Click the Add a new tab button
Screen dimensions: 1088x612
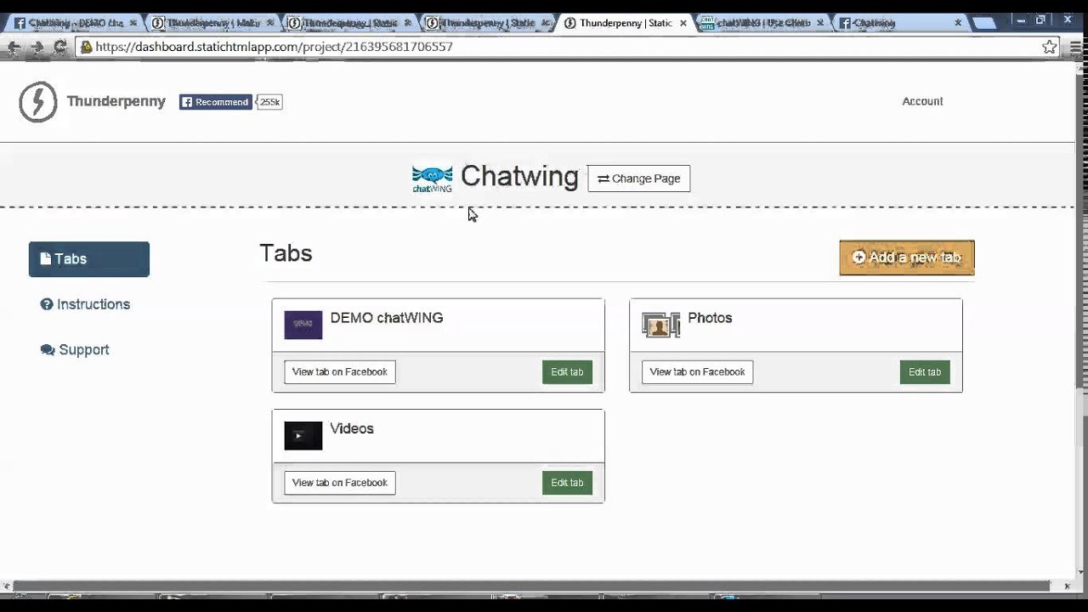(x=907, y=258)
